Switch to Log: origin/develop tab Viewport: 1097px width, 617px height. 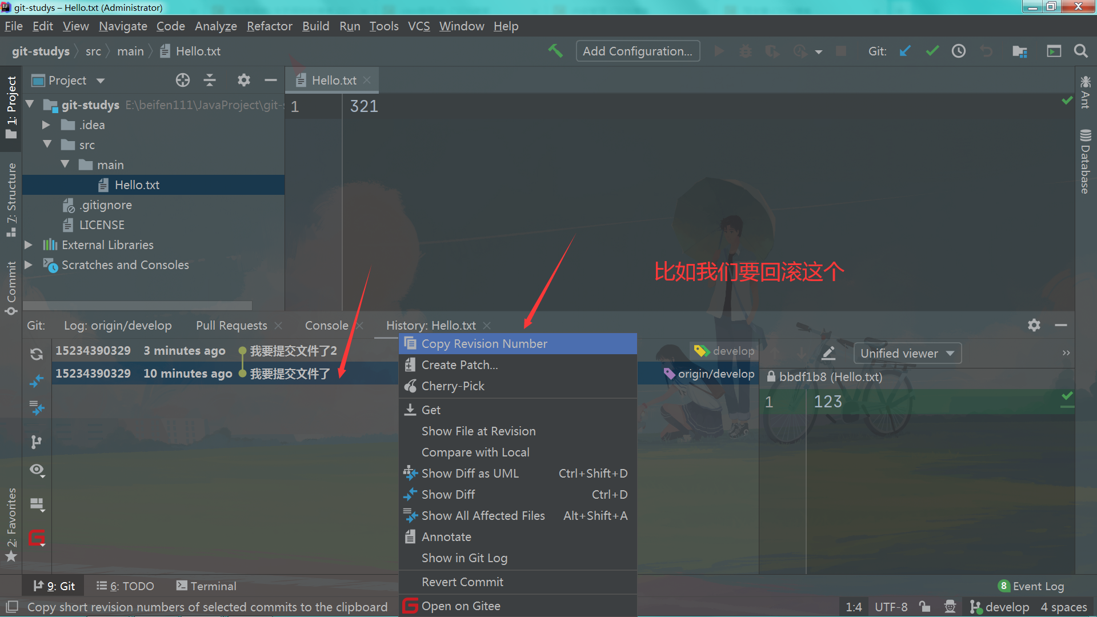118,325
